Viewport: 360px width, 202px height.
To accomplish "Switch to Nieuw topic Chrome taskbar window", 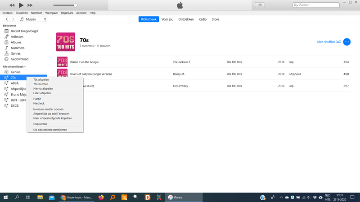I will pyautogui.click(x=76, y=197).
